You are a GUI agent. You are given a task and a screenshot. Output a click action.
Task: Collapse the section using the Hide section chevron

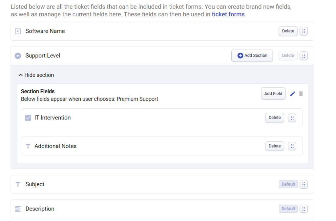pyautogui.click(x=21, y=75)
